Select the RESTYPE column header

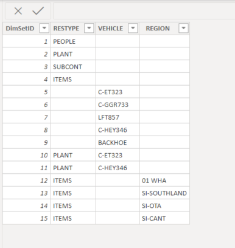[66, 29]
